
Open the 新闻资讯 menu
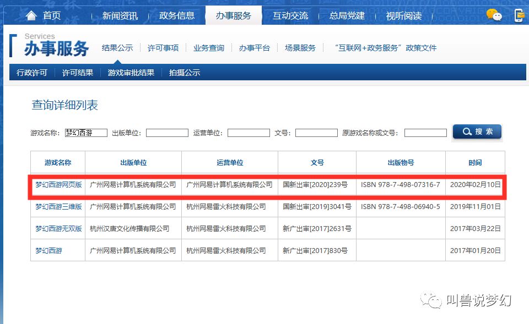122,15
